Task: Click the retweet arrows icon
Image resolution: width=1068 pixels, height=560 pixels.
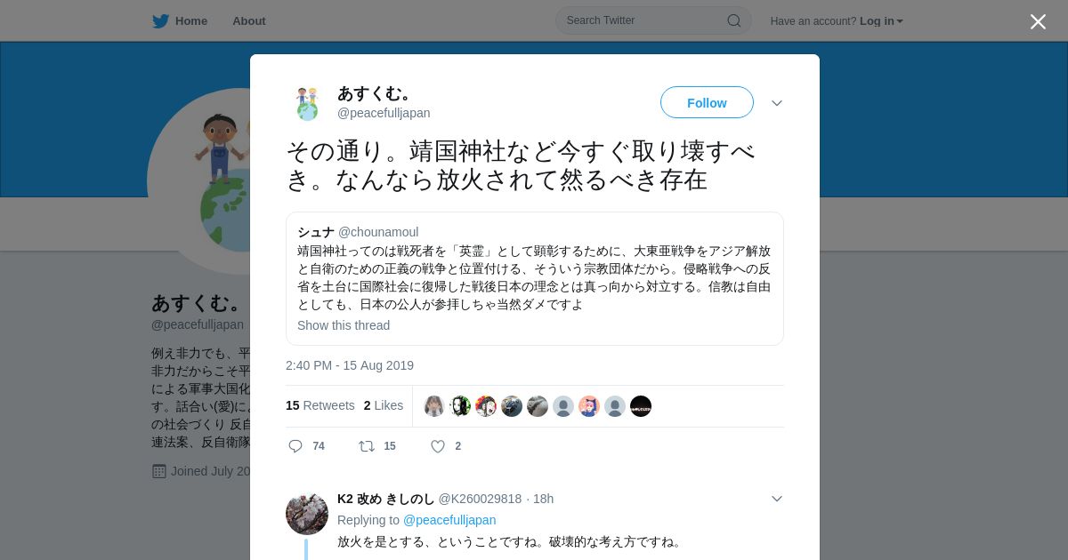Action: tap(366, 446)
